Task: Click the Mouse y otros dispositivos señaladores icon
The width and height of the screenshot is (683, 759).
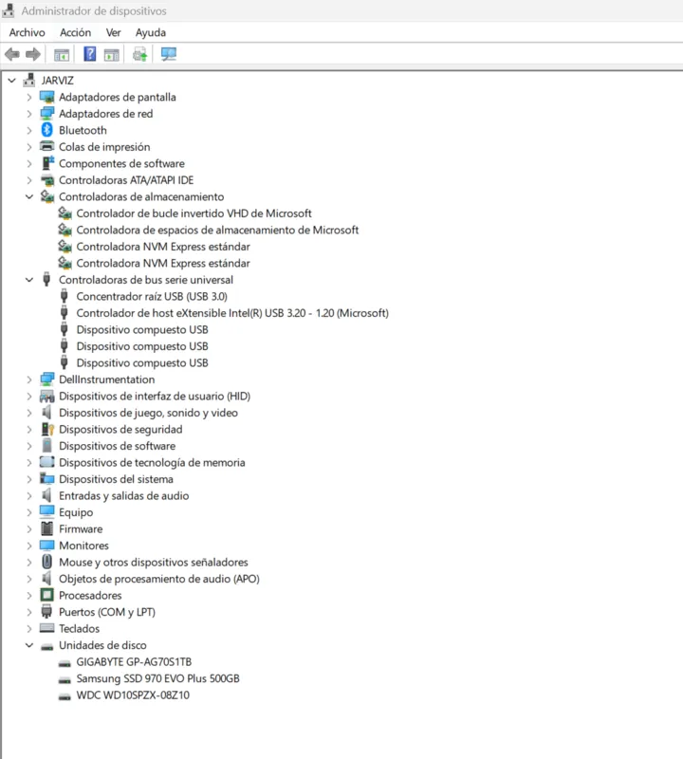Action: 46,562
